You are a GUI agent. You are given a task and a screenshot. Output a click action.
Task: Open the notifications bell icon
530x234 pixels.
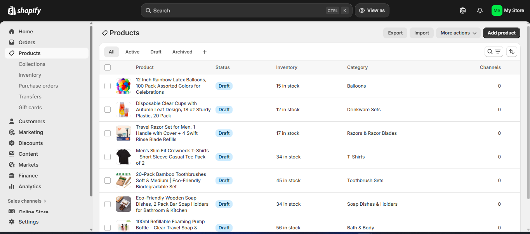click(x=480, y=10)
